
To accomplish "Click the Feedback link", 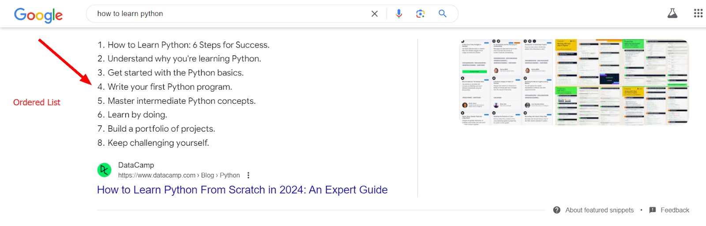I will coord(675,210).
